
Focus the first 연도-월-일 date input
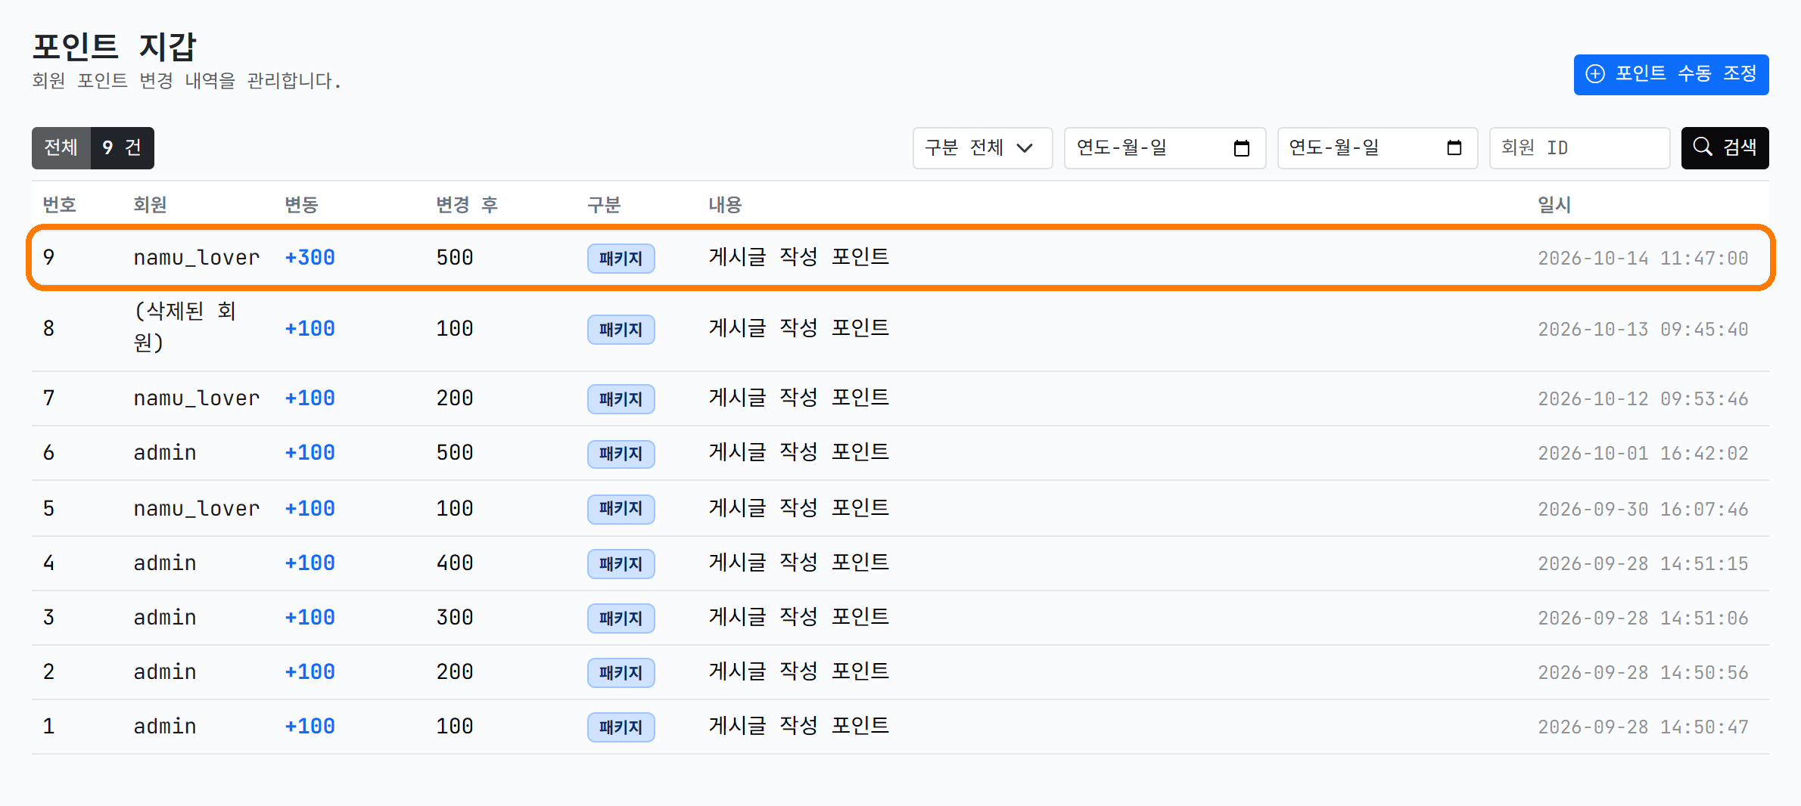coord(1165,148)
